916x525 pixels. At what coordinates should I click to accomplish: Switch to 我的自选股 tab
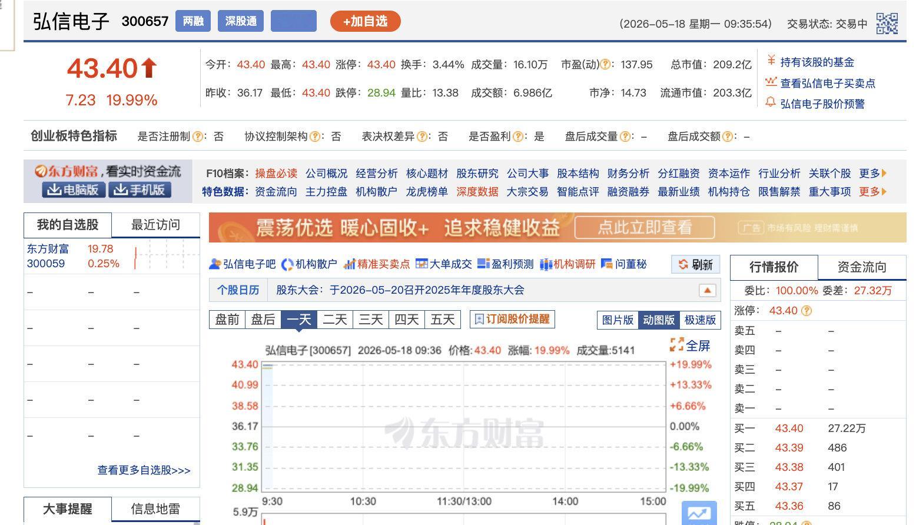pos(68,225)
